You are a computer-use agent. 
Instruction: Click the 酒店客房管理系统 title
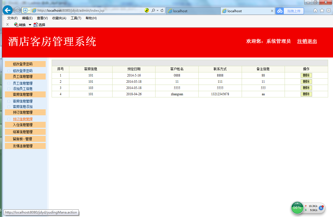pos(52,42)
